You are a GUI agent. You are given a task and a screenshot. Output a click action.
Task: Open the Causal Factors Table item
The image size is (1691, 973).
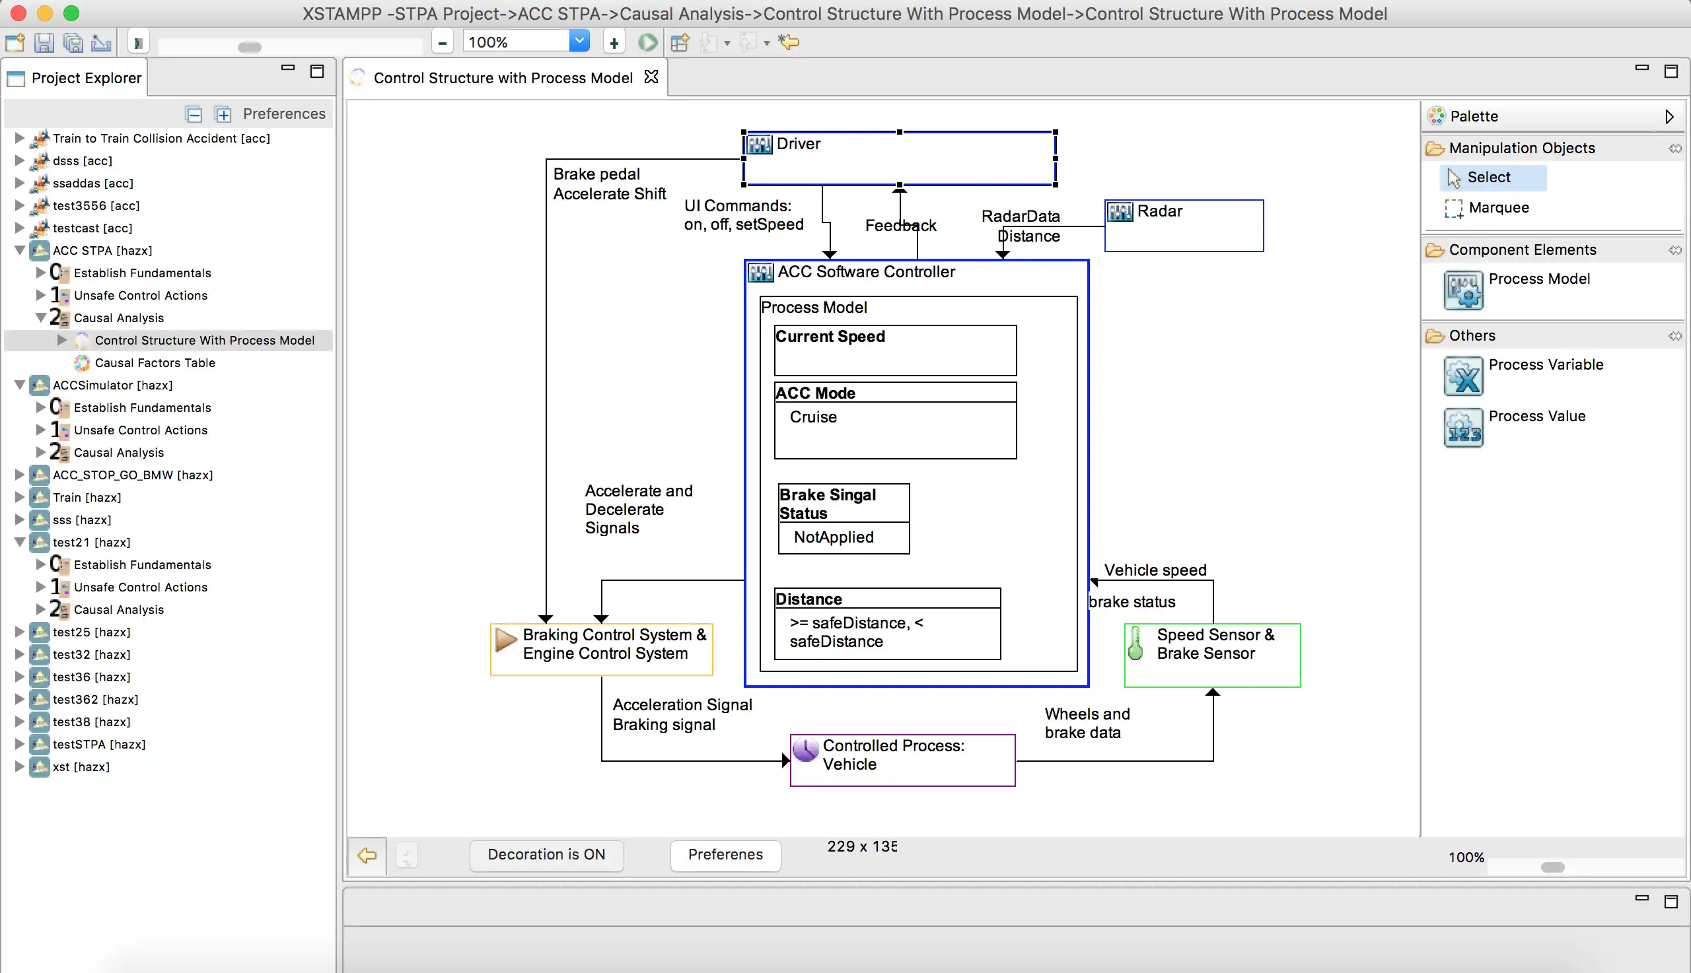click(x=155, y=362)
